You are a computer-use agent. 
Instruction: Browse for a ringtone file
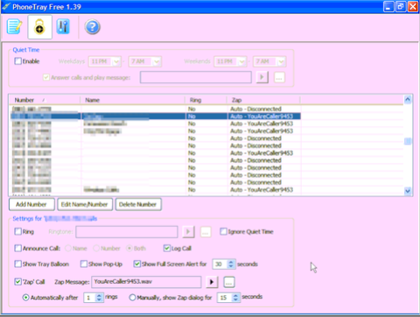click(206, 232)
